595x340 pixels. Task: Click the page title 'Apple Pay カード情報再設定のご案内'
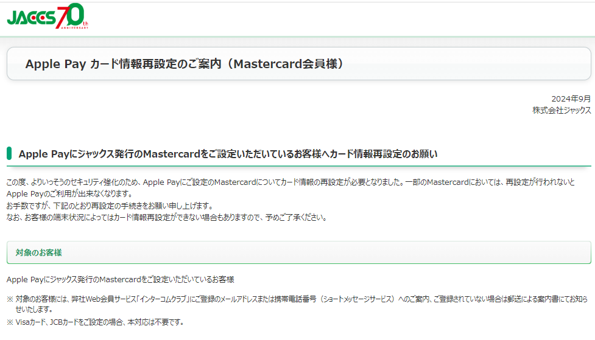[185, 64]
